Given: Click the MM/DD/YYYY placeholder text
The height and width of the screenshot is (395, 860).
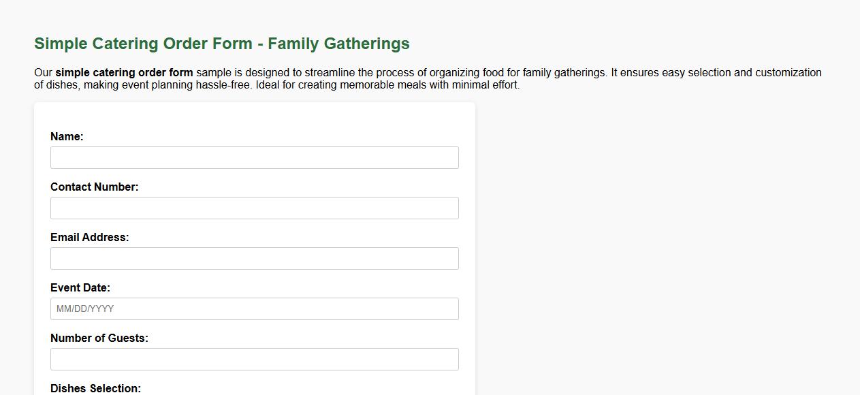Looking at the screenshot, I should (85, 309).
